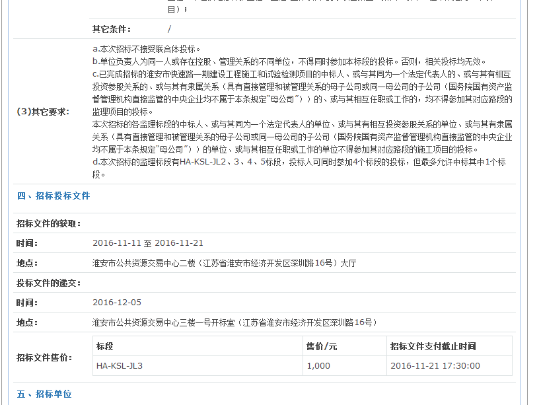Click the 招标文件售价 label
The image size is (539, 405).
point(44,357)
